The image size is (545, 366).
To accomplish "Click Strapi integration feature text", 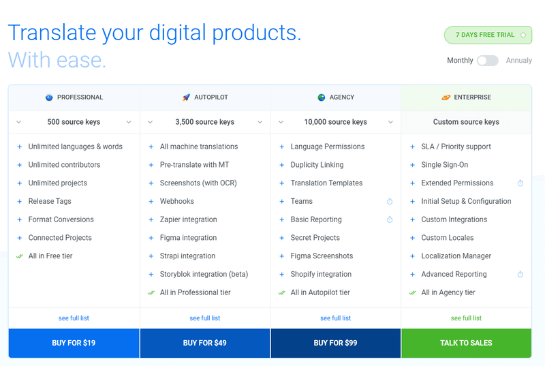I will coord(188,256).
